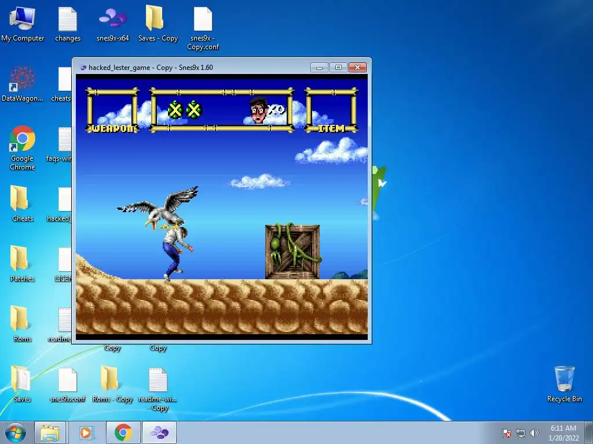
Task: Select the readme-wi... - Copy file
Action: click(158, 389)
